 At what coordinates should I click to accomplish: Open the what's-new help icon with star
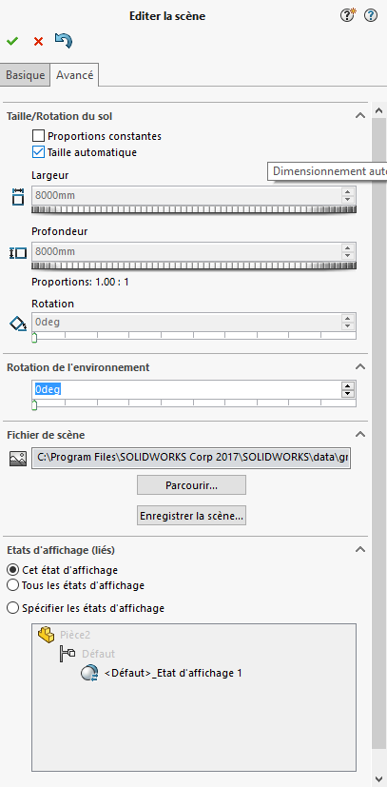click(x=347, y=15)
